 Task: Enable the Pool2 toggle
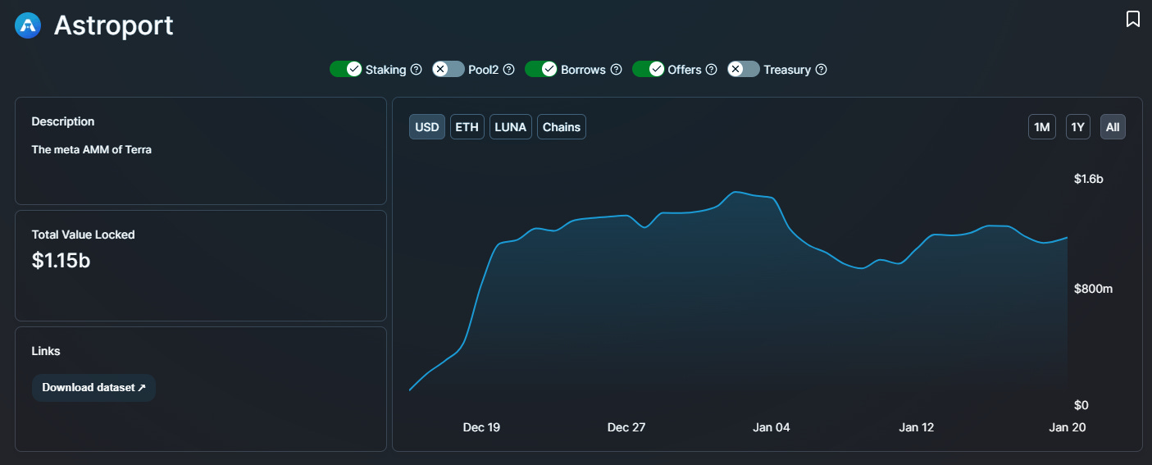pos(449,69)
